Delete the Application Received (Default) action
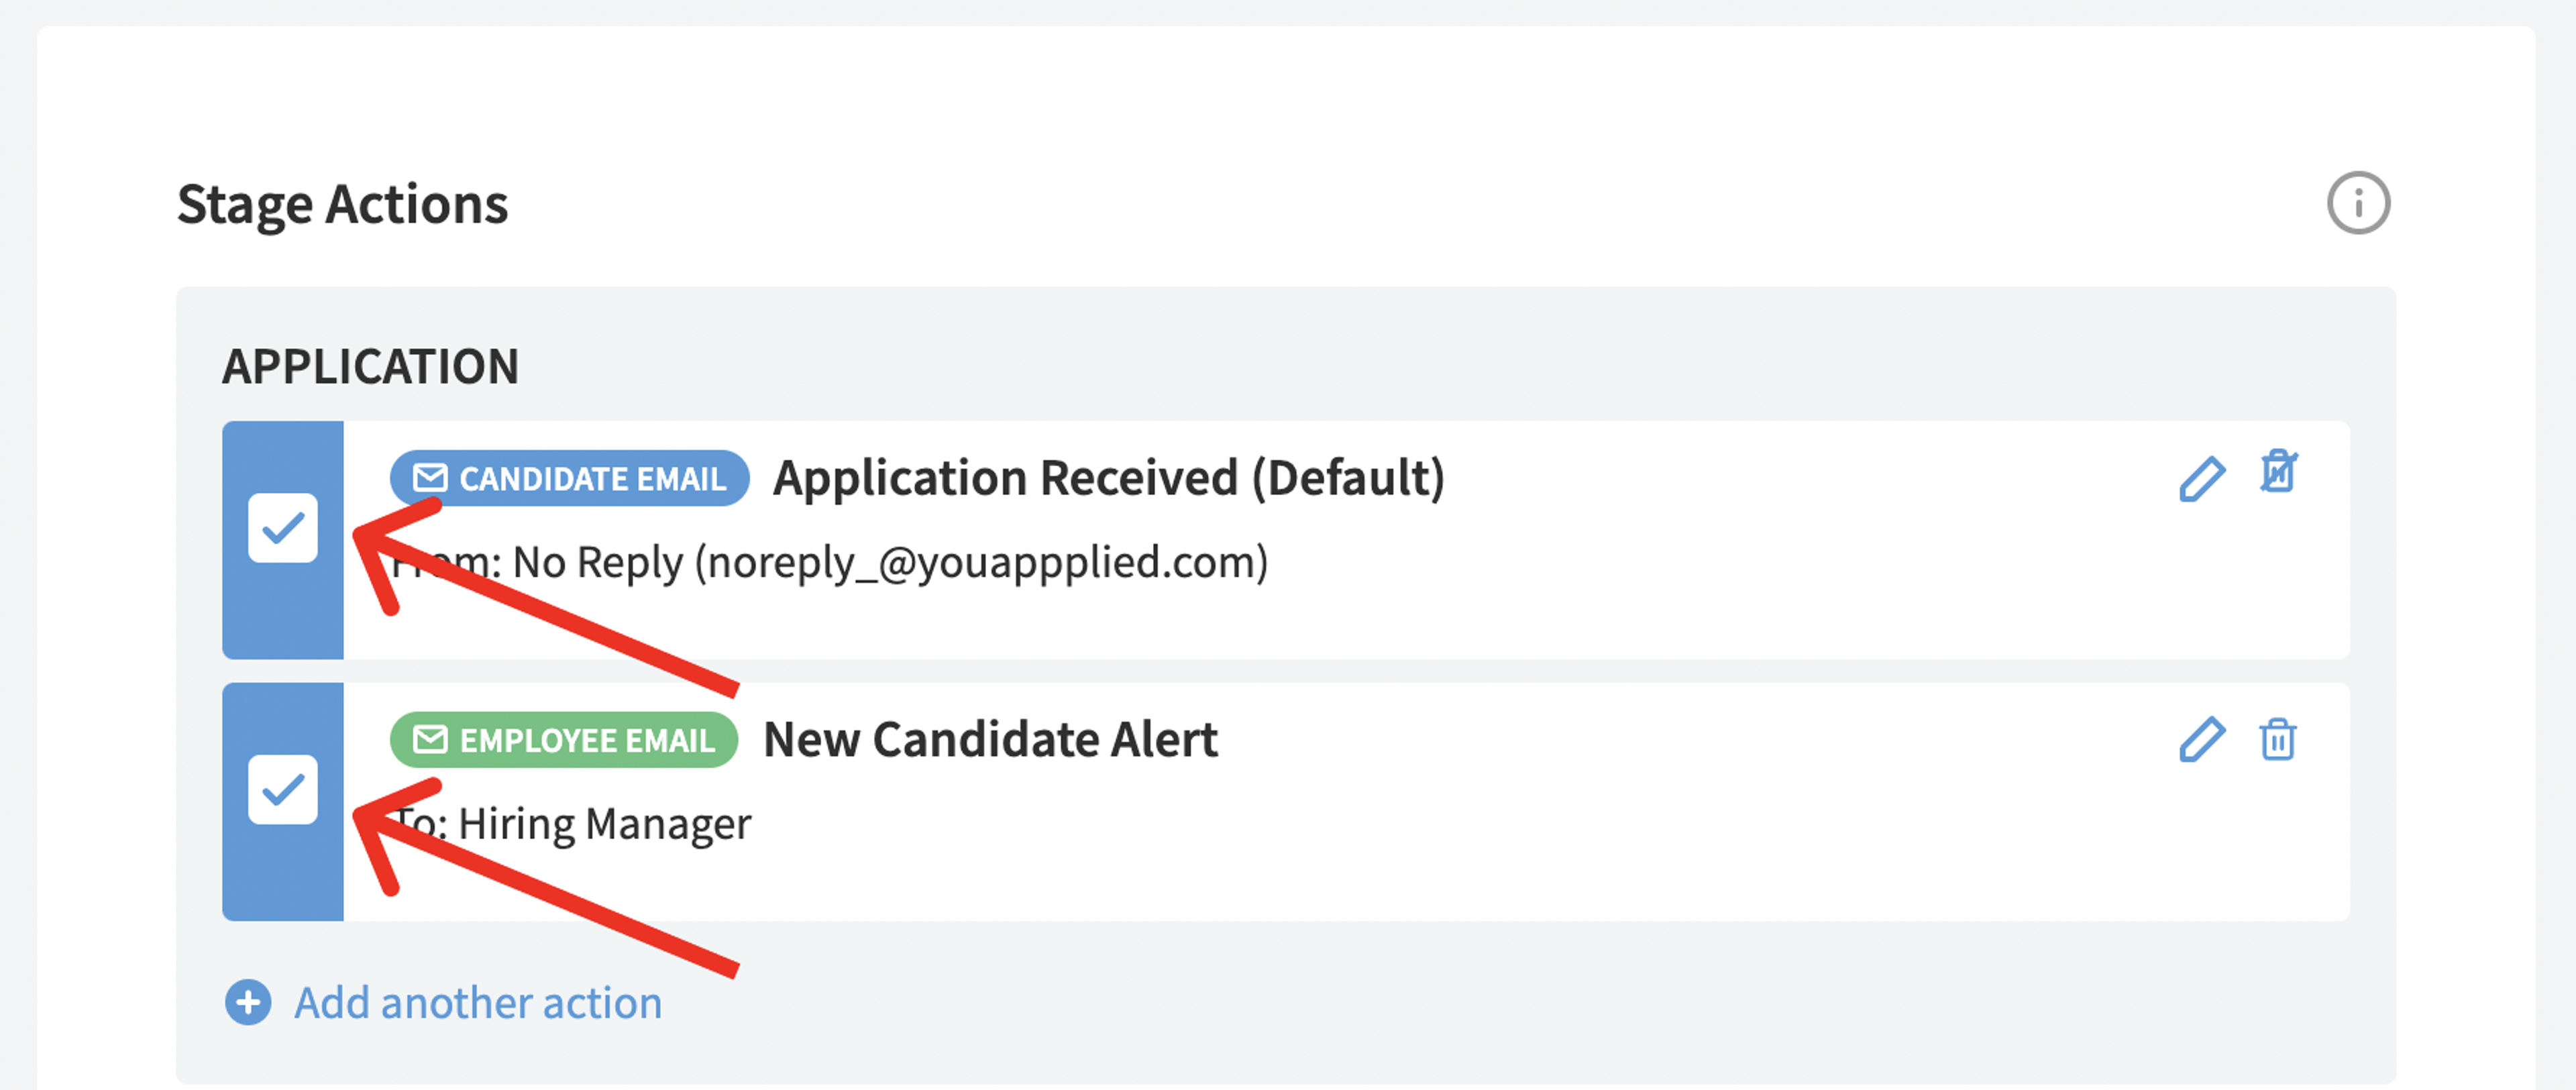Viewport: 2576px width, 1090px height. [x=2278, y=472]
